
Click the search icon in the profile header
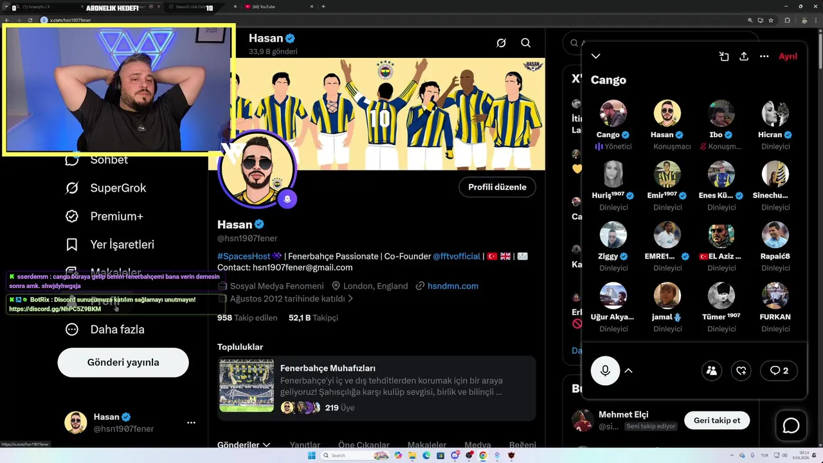click(x=526, y=43)
